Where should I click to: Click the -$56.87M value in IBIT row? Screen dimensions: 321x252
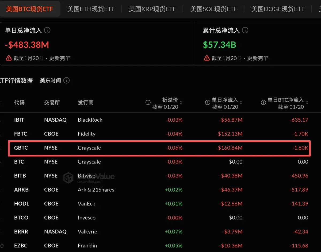231,120
